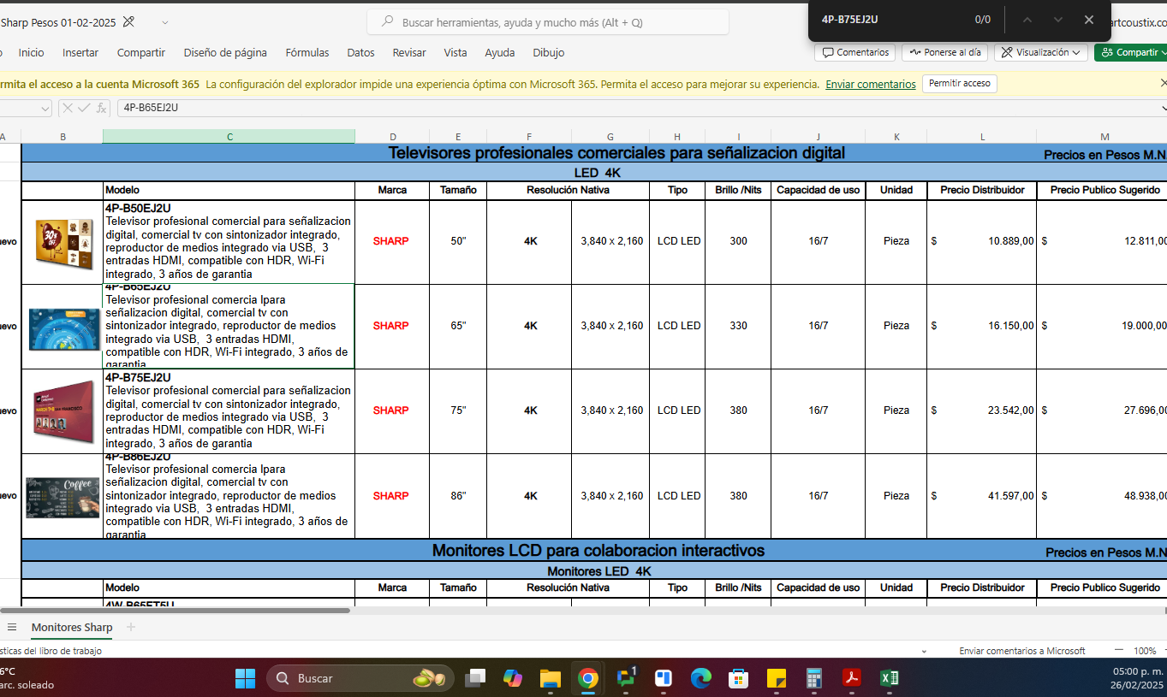The width and height of the screenshot is (1167, 697).
Task: Dismiss the yellow Microsoft 365 notification bar
Action: pyautogui.click(x=1163, y=83)
